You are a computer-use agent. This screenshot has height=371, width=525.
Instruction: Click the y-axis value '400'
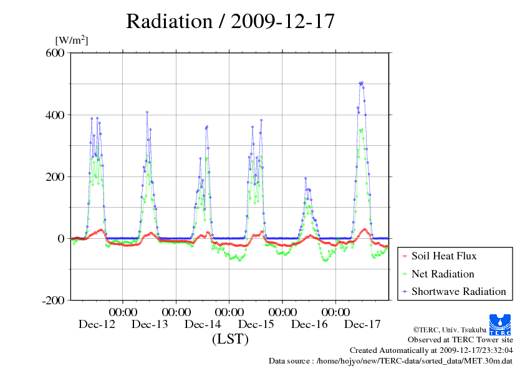coord(55,115)
